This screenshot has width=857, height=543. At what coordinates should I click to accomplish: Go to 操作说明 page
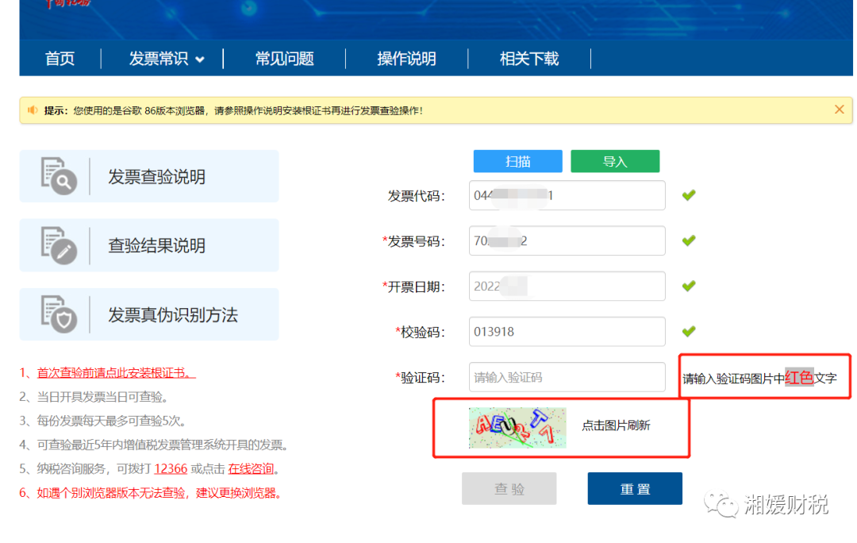[x=406, y=59]
